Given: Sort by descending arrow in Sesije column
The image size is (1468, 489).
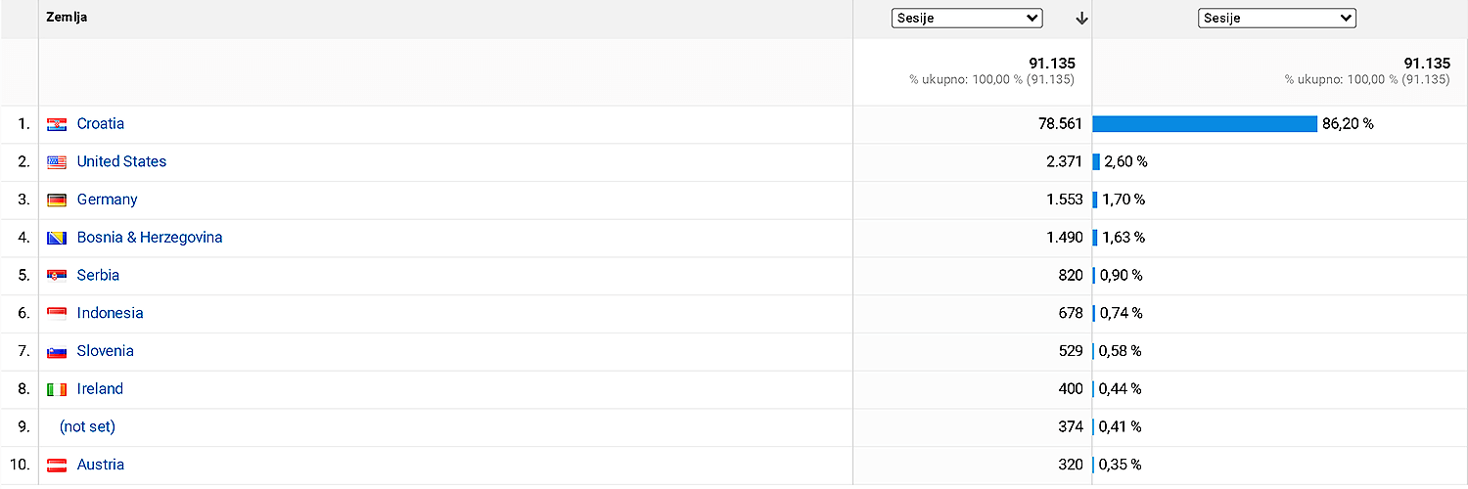Looking at the screenshot, I should [1081, 19].
